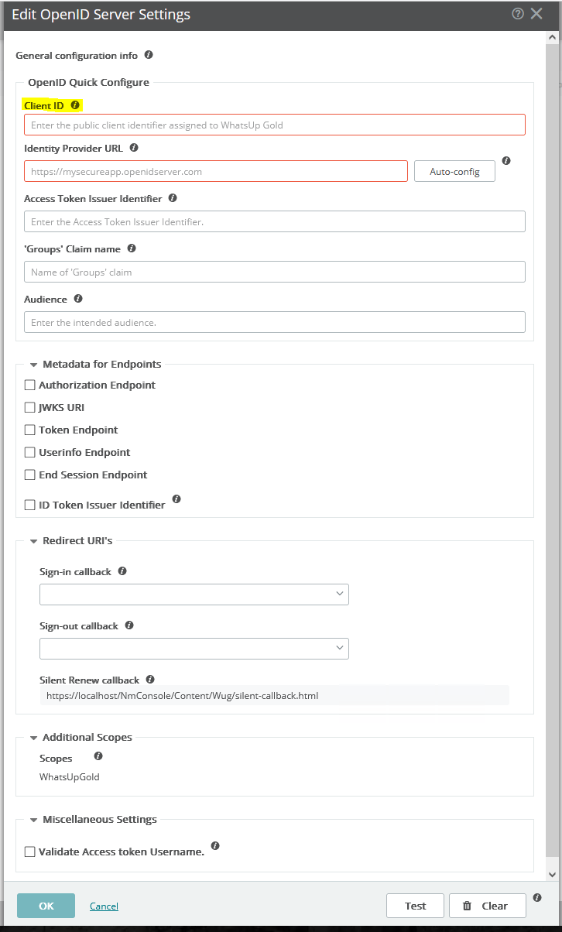This screenshot has width=562, height=932.
Task: Enable the Authorization Endpoint checkbox
Action: [x=29, y=385]
